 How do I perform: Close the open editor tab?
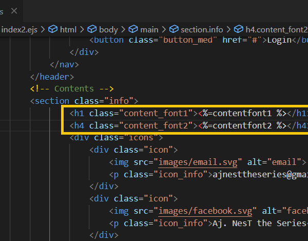coord(14,10)
